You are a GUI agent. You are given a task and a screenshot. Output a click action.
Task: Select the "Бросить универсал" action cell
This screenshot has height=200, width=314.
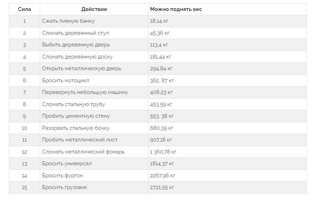pyautogui.click(x=94, y=163)
